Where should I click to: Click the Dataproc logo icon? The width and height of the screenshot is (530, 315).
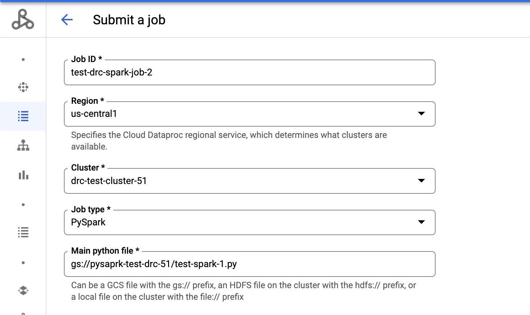[x=23, y=20]
